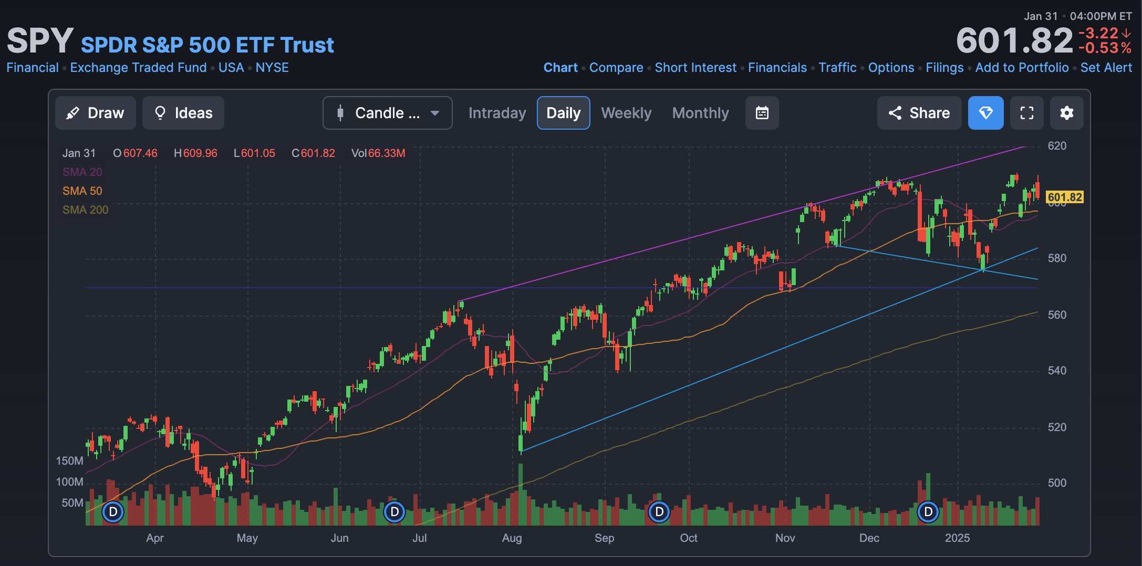
Task: Select the Daily timeframe tab
Action: [563, 113]
